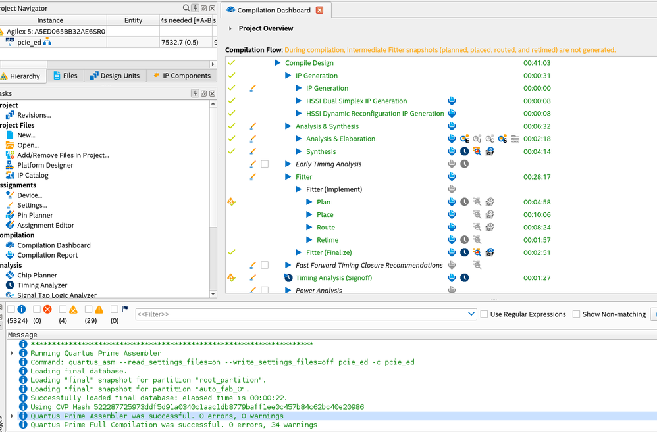The image size is (657, 432).
Task: Check the Show Non-matching option
Action: pos(577,314)
